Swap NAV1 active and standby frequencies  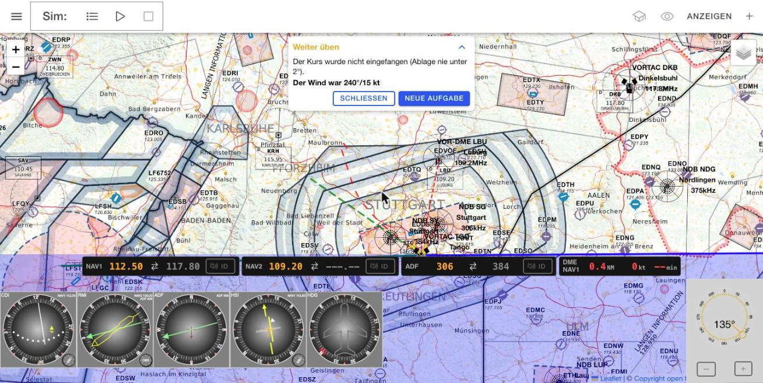154,266
